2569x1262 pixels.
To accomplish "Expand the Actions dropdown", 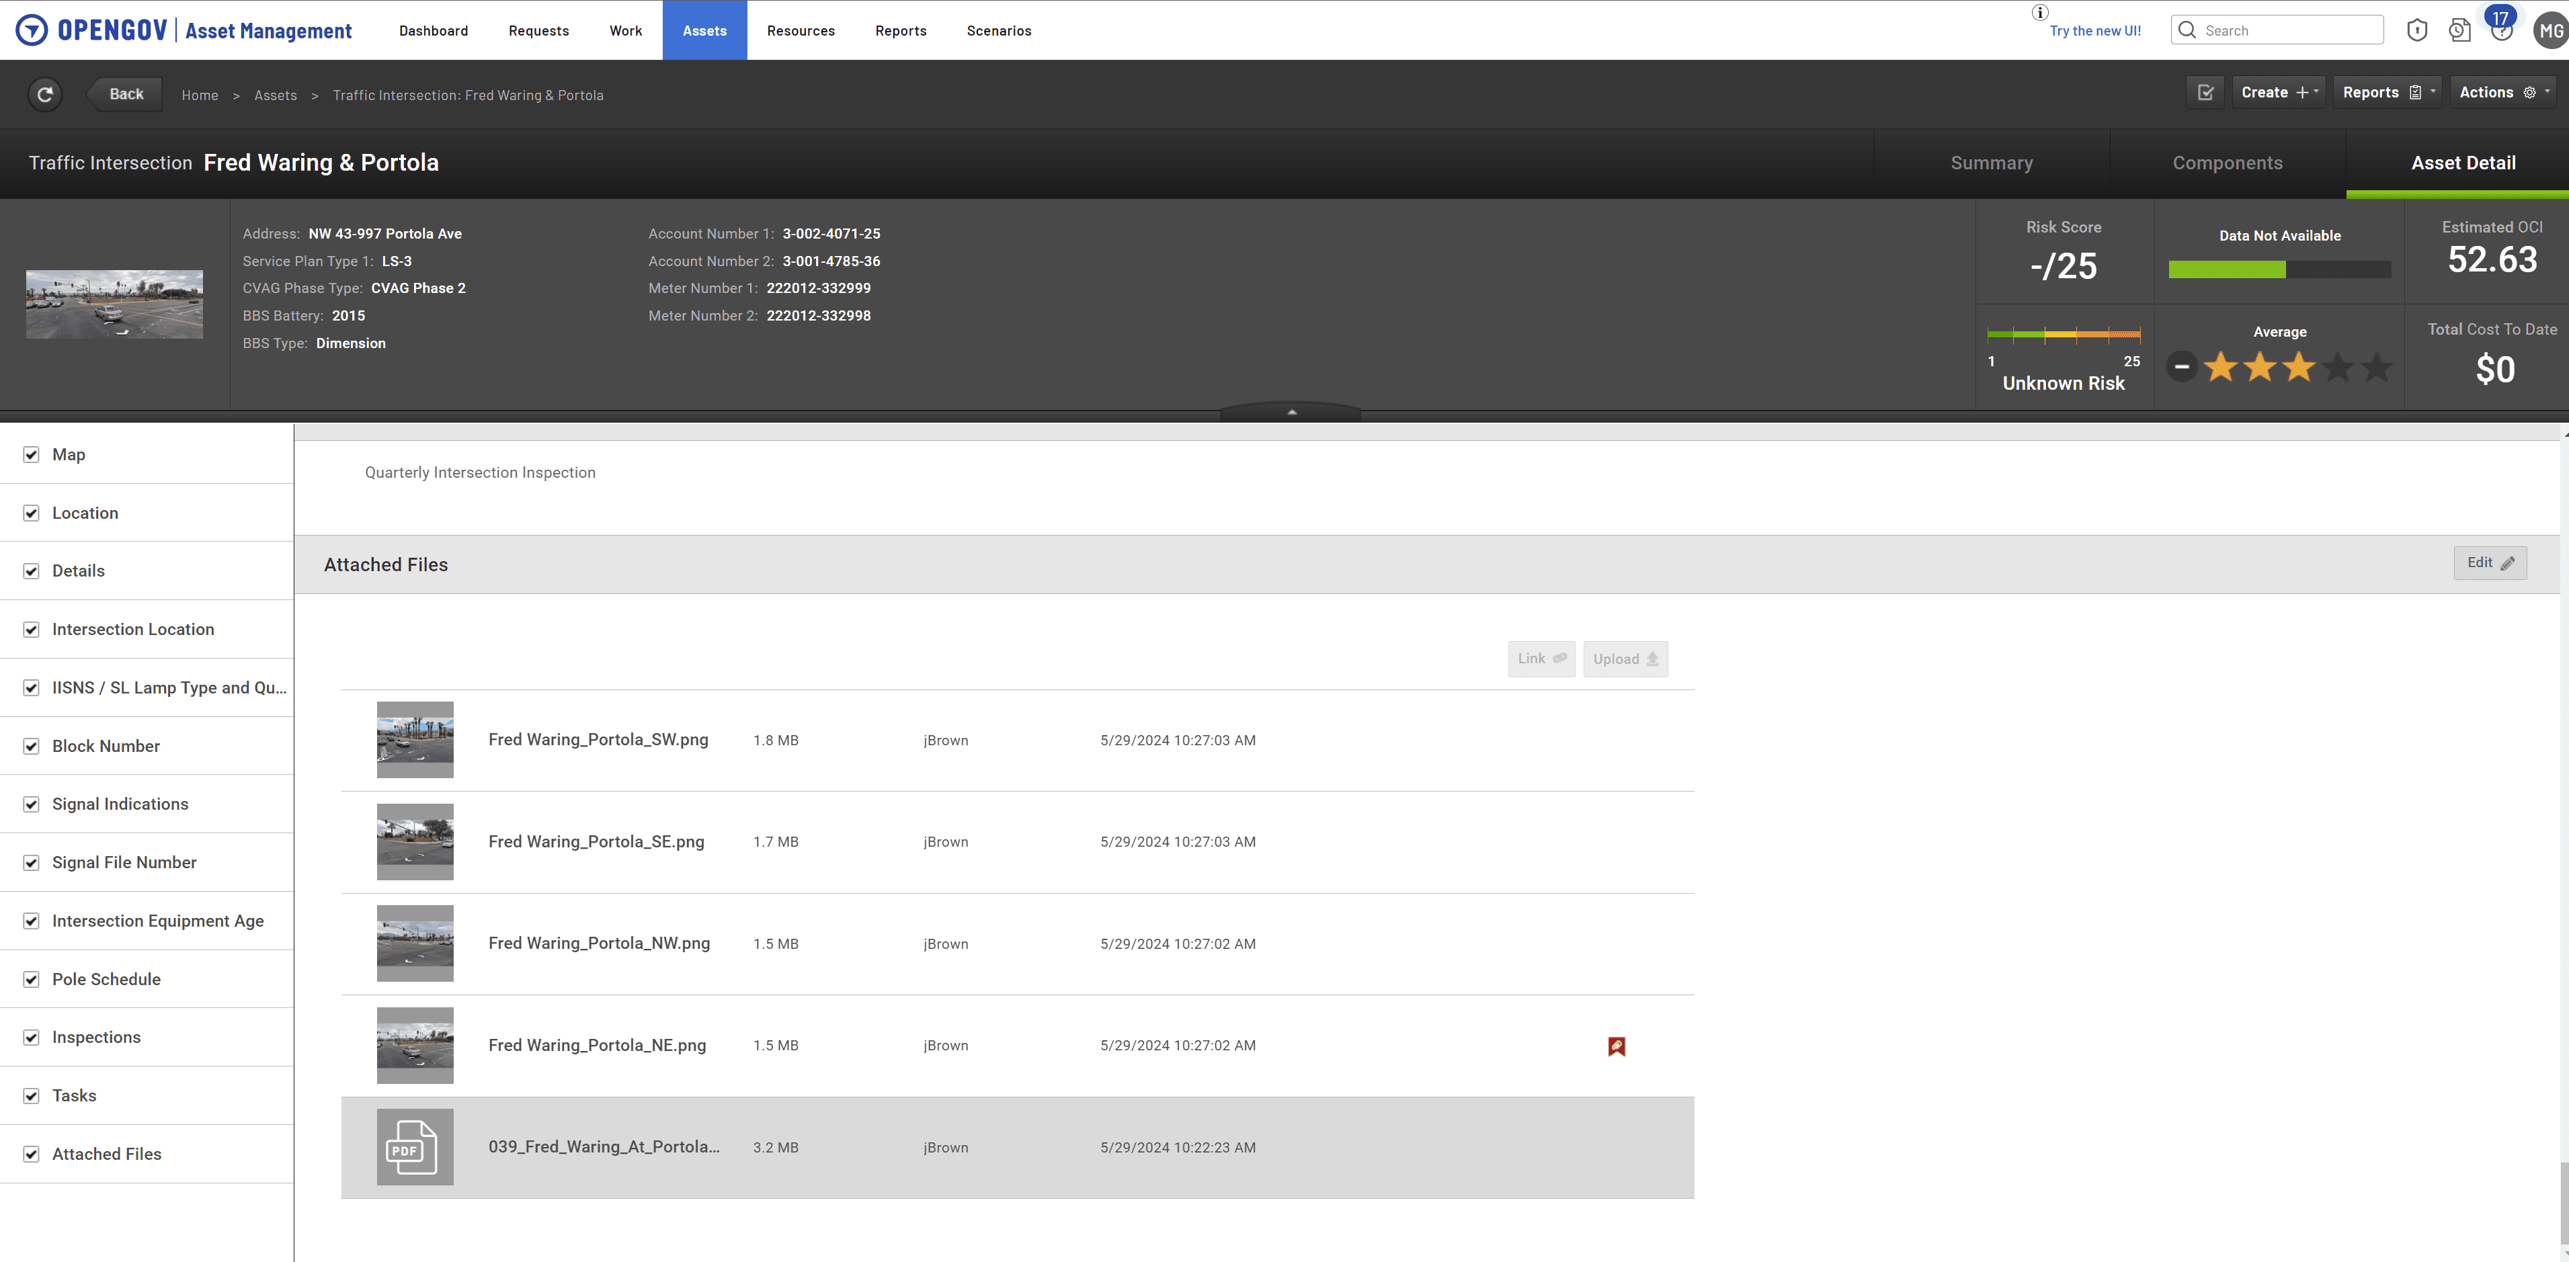I will [2503, 93].
